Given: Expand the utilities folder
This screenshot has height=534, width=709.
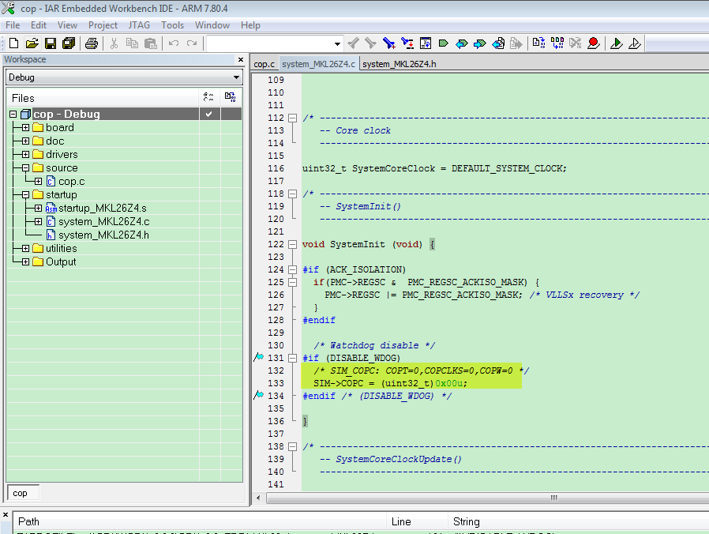Looking at the screenshot, I should point(25,249).
